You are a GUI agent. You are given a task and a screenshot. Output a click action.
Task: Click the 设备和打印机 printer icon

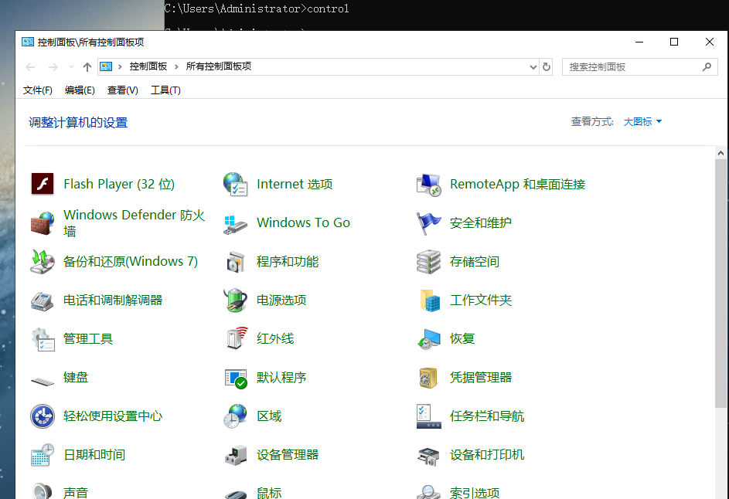tap(428, 457)
